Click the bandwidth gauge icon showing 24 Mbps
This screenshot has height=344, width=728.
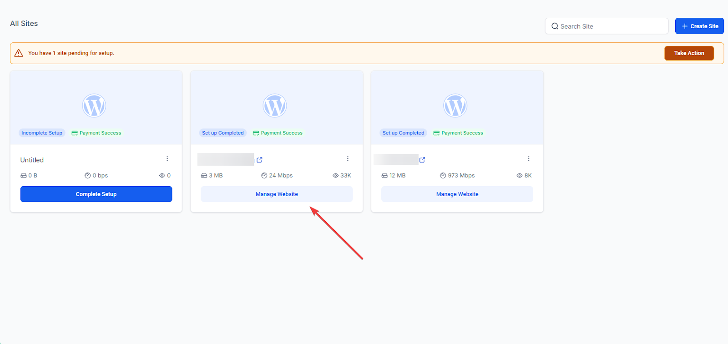[x=264, y=175]
